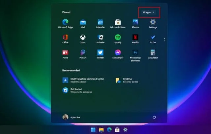Open Microsoft Store from pinned apps

pyautogui.click(x=118, y=24)
